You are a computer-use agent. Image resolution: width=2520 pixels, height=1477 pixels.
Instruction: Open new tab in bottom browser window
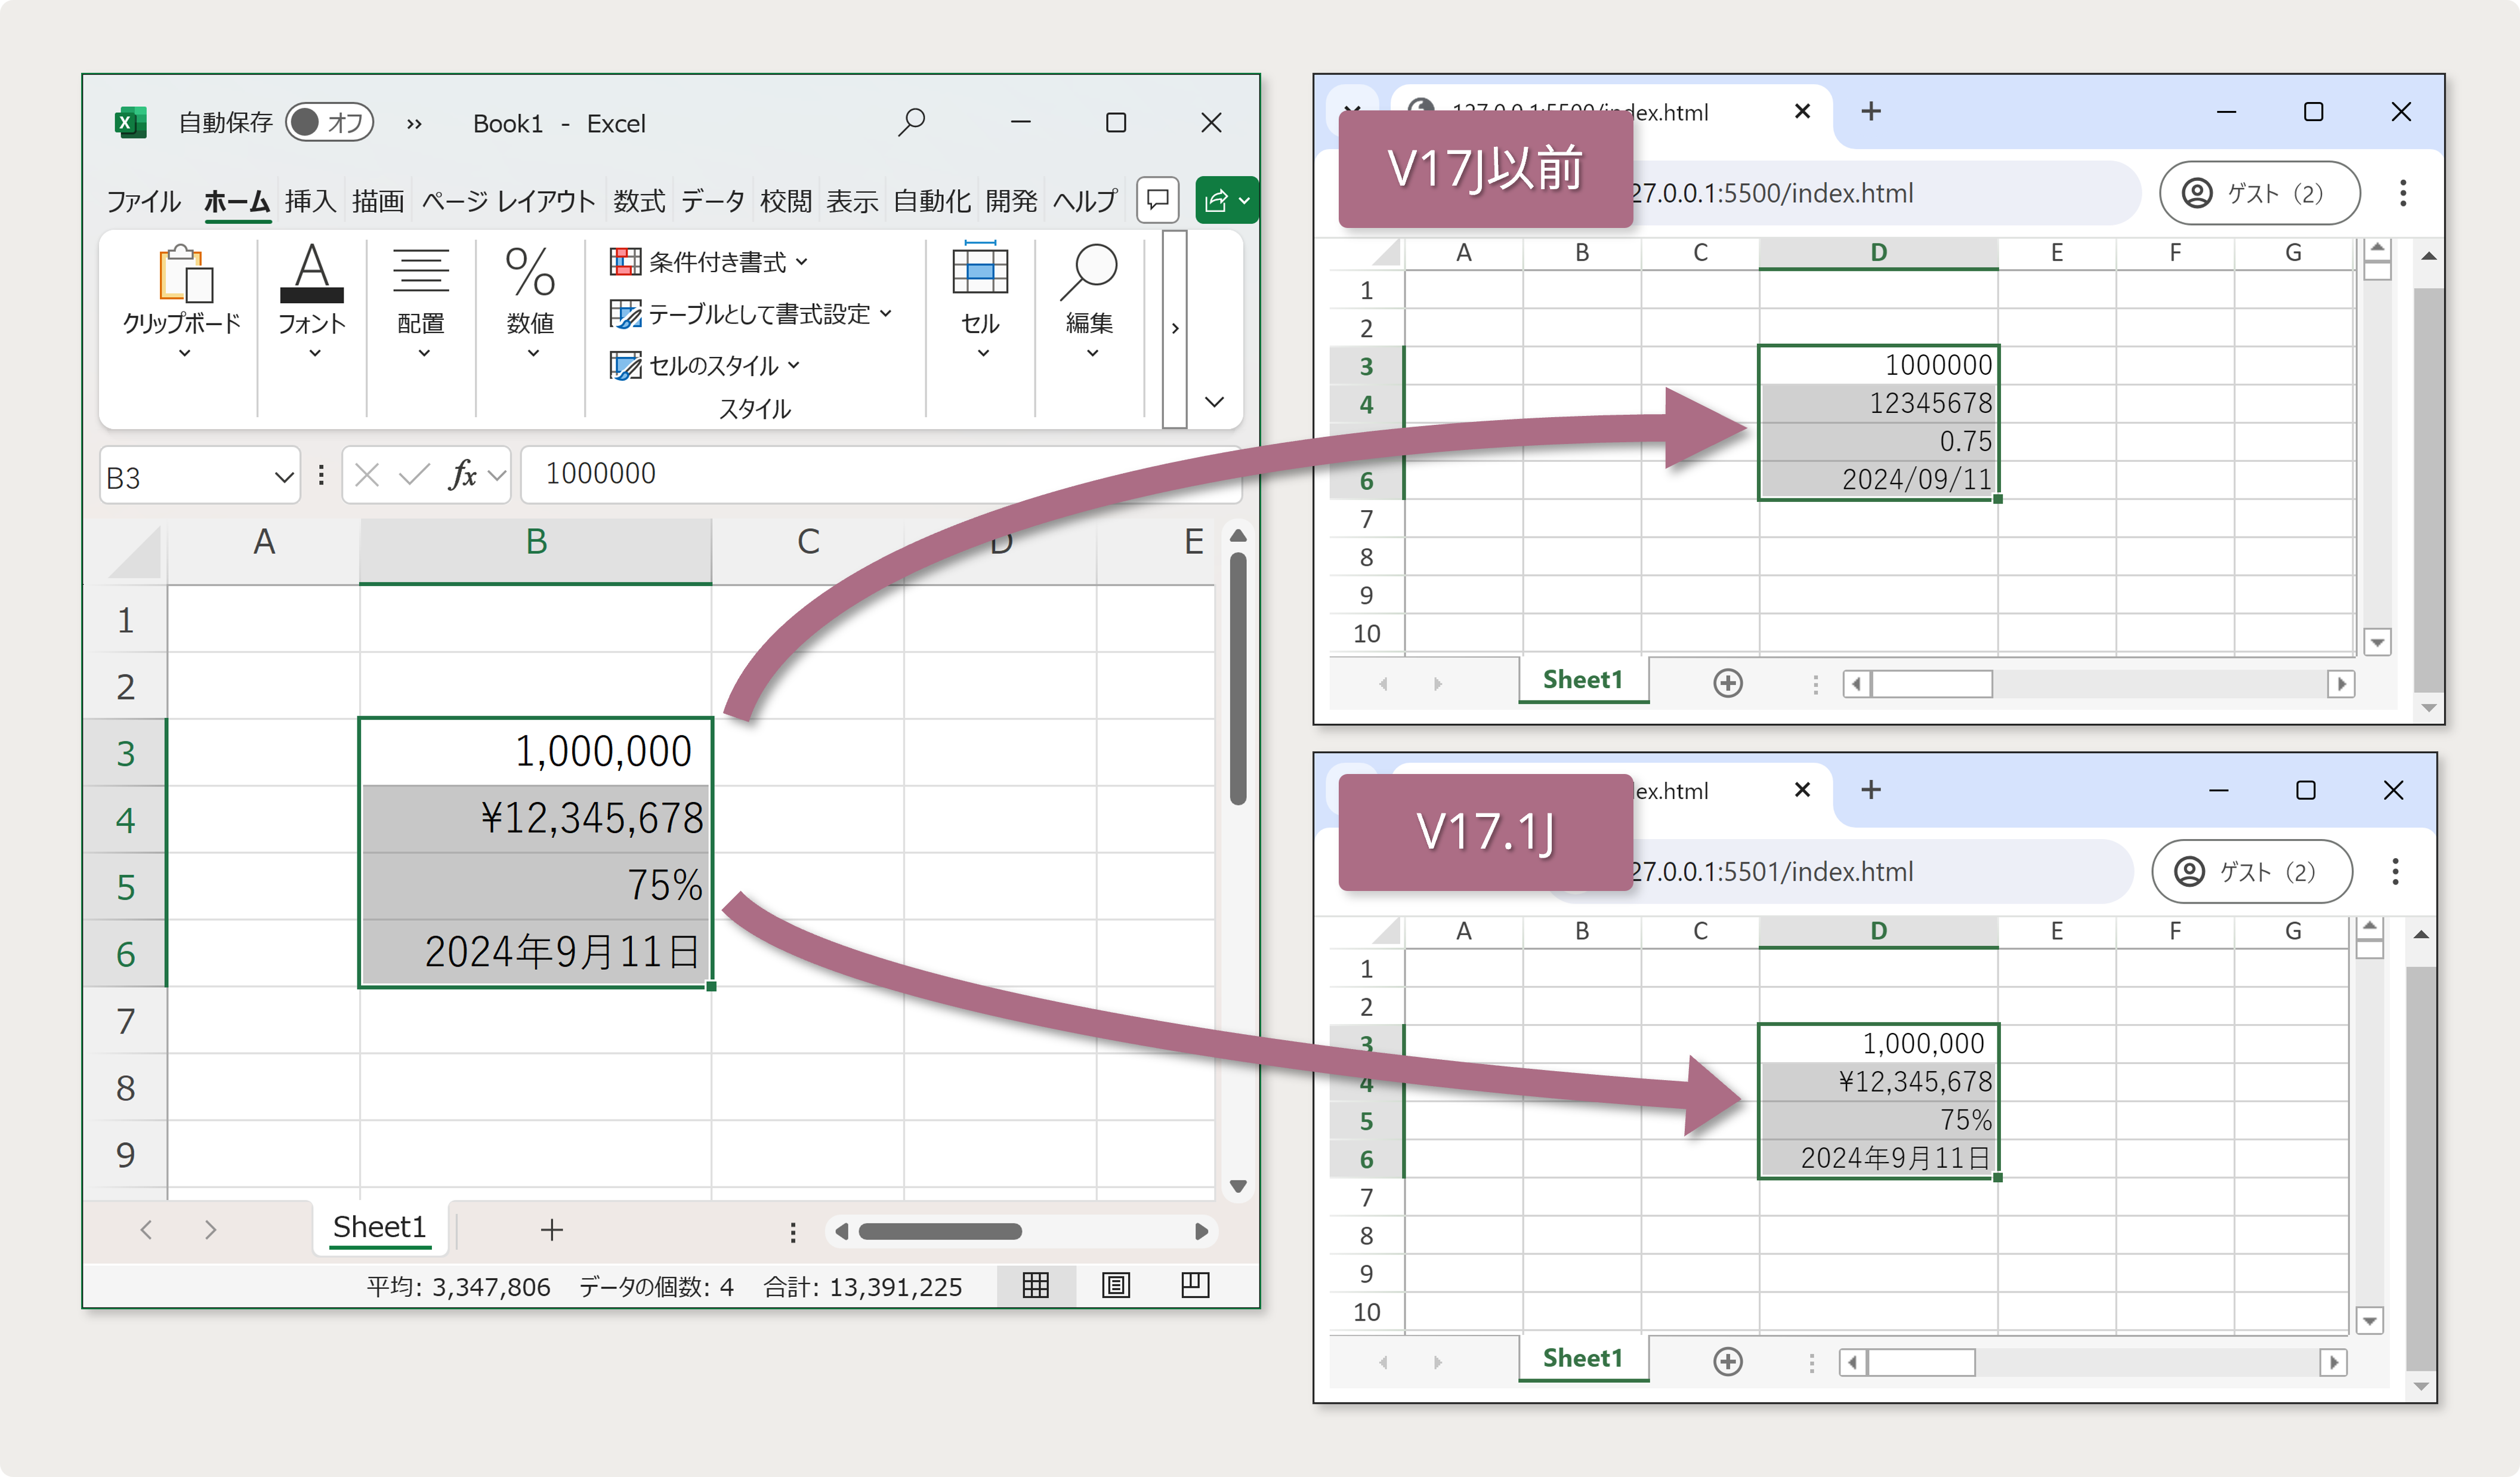point(1871,790)
